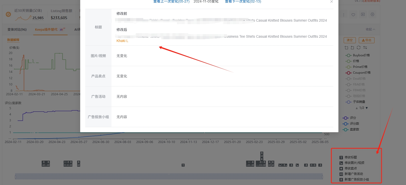Click the heart favorite icon

(x=353, y=15)
